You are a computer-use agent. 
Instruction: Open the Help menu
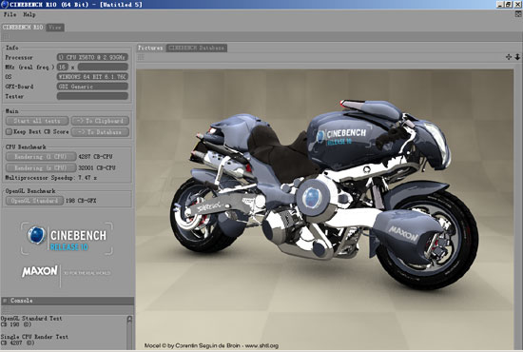29,14
